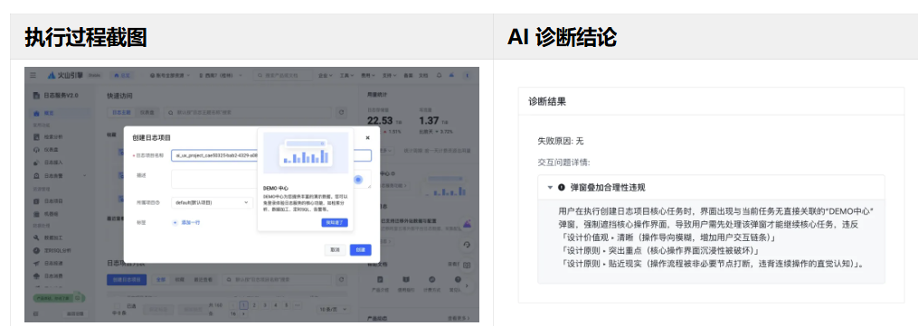
Task: Open the 10条/页 page size dropdown
Action: coord(334,309)
